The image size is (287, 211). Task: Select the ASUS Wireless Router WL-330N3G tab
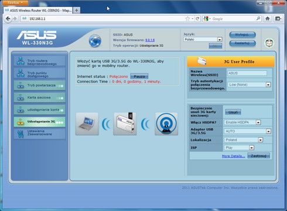(38, 11)
